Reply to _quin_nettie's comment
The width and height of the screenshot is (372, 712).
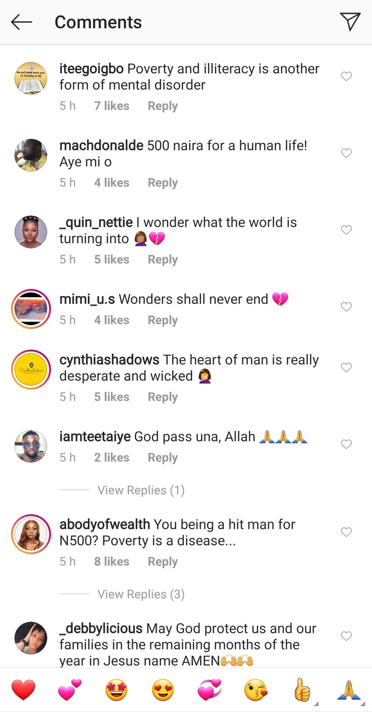[x=162, y=259]
